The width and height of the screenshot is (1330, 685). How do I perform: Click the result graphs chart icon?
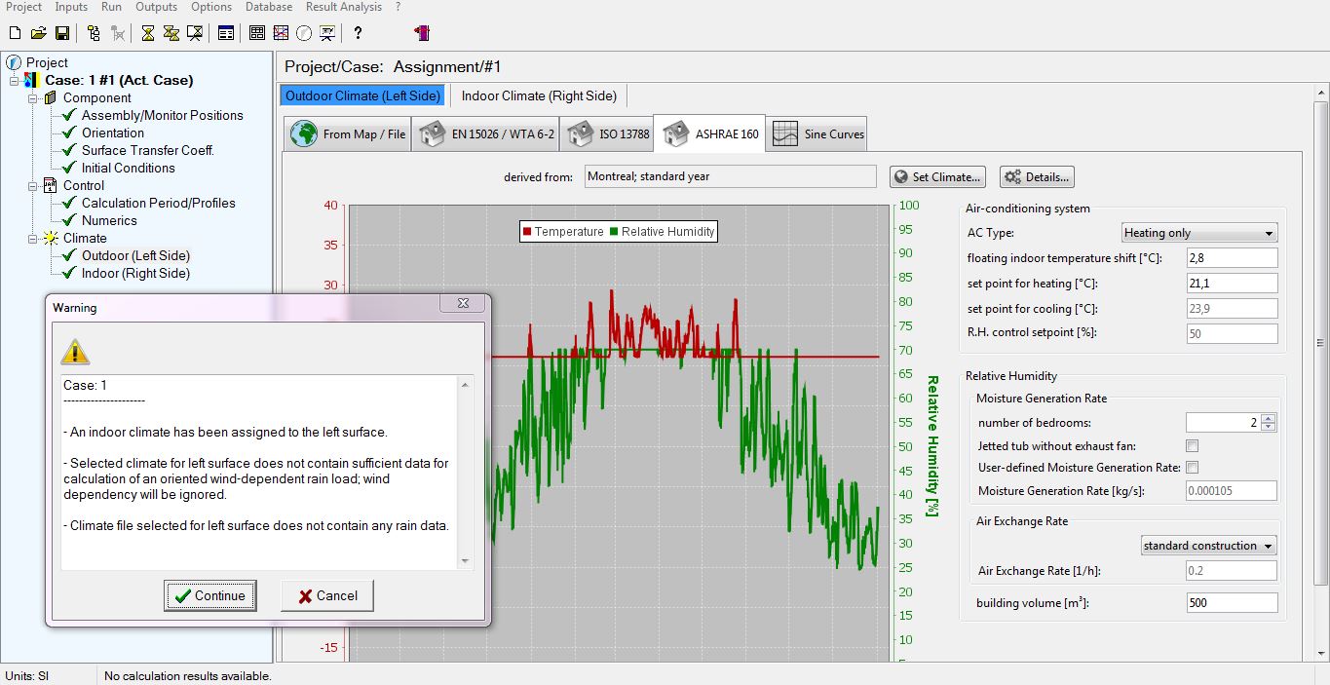point(281,33)
